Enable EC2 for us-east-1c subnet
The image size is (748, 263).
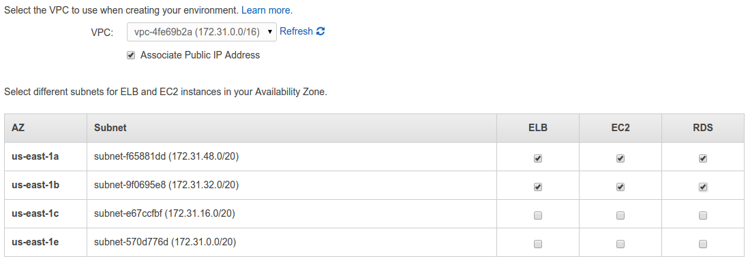click(620, 216)
